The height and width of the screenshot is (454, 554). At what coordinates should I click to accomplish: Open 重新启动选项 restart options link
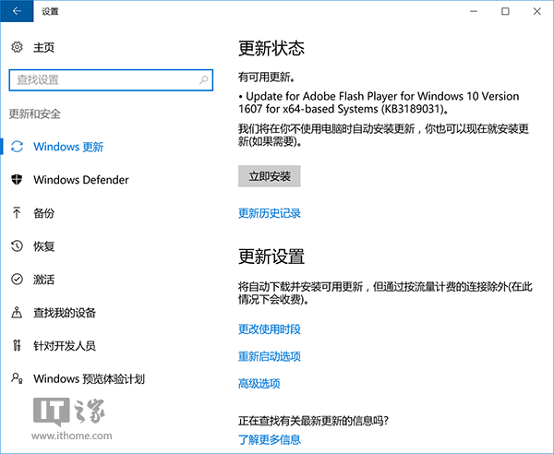[x=270, y=356]
